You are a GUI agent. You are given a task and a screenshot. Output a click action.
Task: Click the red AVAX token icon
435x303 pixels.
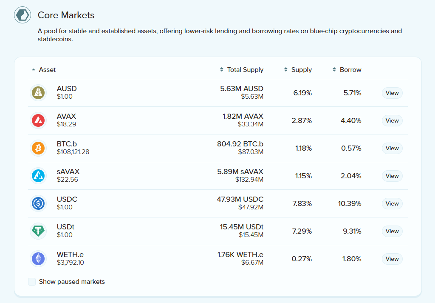click(38, 120)
